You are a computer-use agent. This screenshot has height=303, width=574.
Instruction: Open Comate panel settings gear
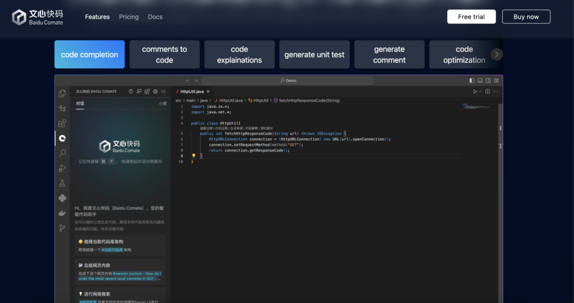click(x=155, y=91)
